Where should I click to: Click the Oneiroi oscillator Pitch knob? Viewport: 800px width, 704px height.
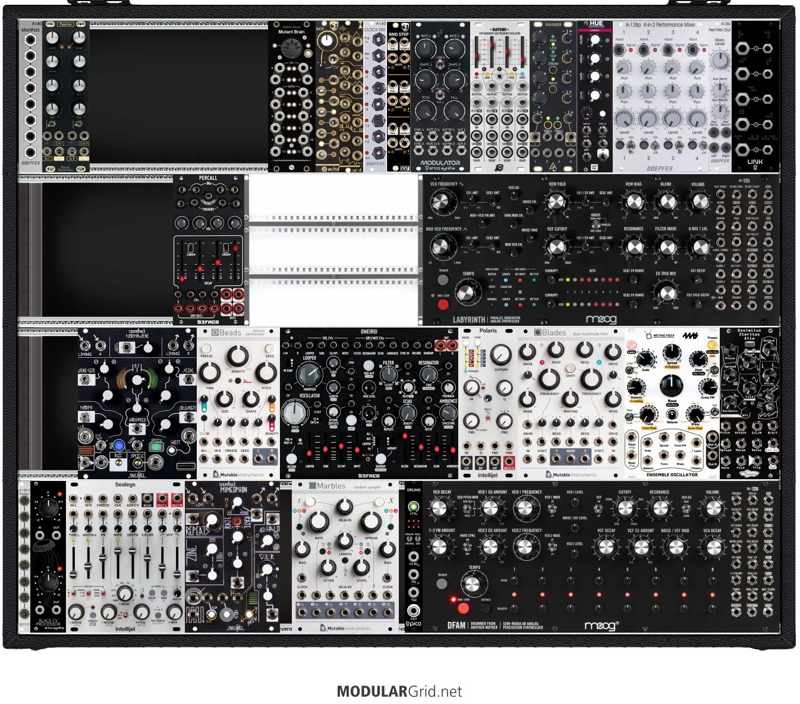tap(295, 411)
